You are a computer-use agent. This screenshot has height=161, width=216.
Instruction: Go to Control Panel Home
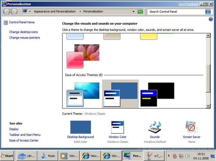22,22
